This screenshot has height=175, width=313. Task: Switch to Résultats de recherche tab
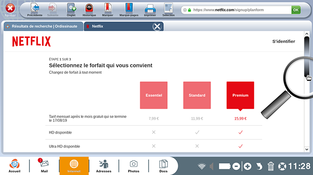tap(43, 26)
